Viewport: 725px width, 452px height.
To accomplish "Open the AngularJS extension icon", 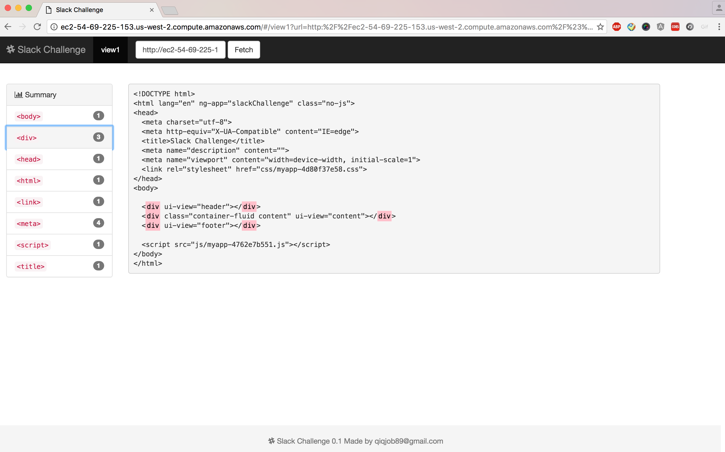I will coord(660,27).
